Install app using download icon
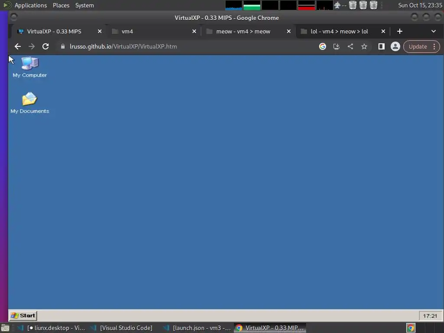Viewport: 444px width, 333px height. [x=336, y=46]
